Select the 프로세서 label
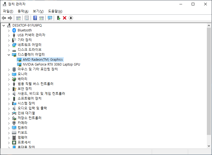 point(24,142)
